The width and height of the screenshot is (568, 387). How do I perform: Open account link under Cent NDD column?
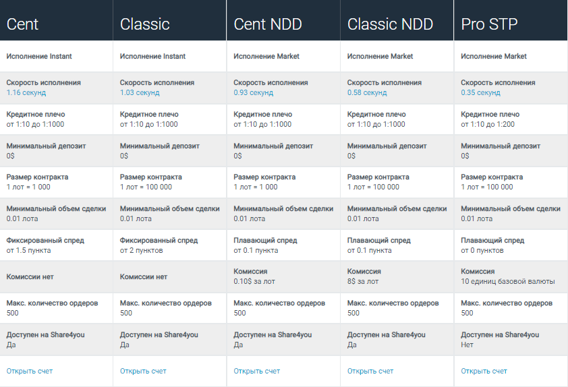click(x=257, y=371)
